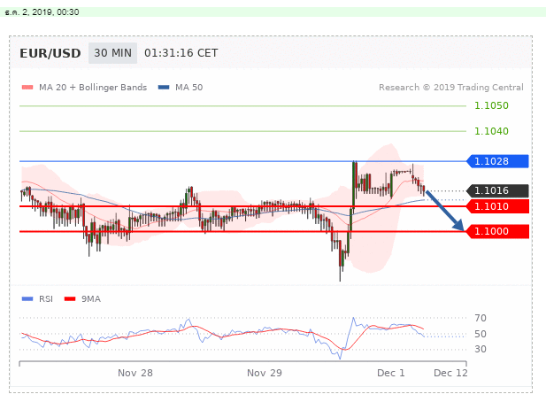The image size is (546, 402).
Task: Click the Dec 12 date axis label
Action: point(450,373)
